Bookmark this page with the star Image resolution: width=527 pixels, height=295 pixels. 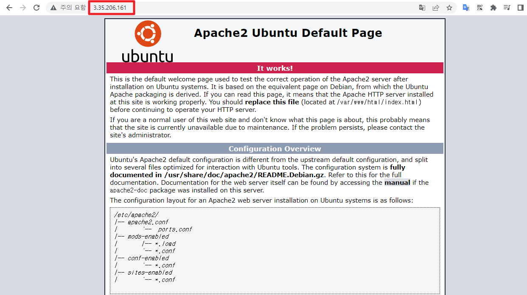[449, 8]
